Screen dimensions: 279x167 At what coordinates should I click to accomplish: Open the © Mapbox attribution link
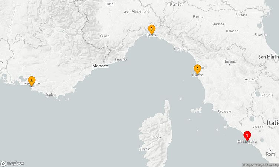pos(249,165)
